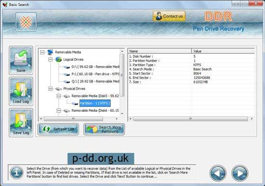265x186 pixels.
Task: Click the tree horizontal scrollbar thumb
Action: click(73, 119)
